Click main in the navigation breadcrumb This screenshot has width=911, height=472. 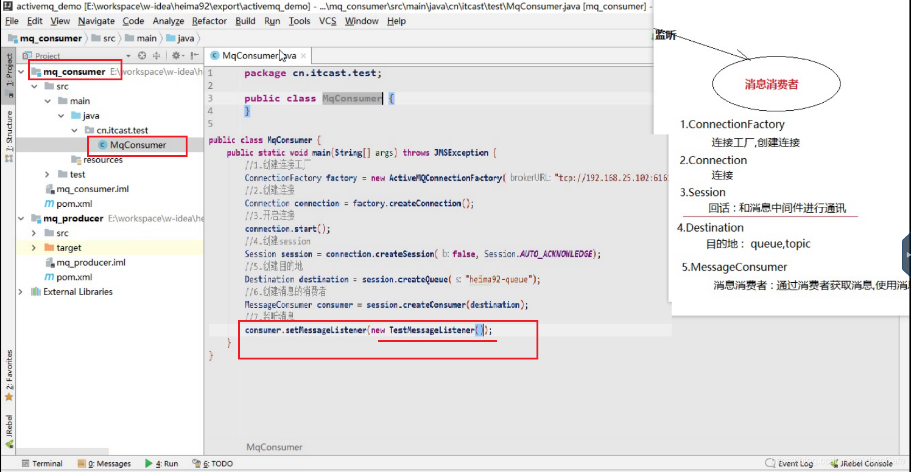[x=141, y=38]
